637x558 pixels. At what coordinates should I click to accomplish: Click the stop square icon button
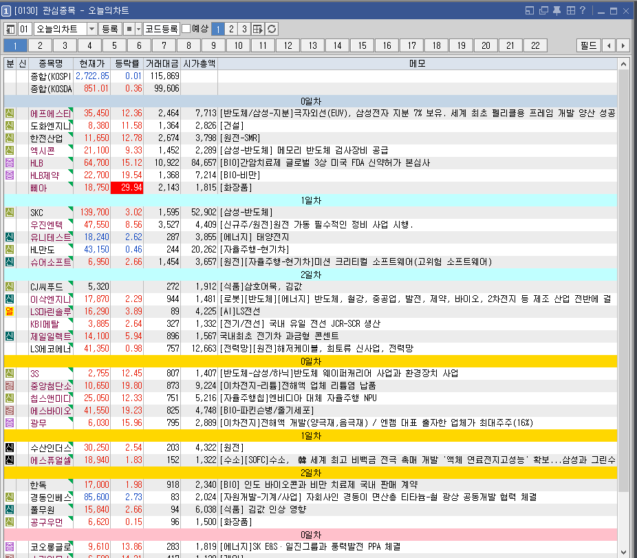point(129,29)
